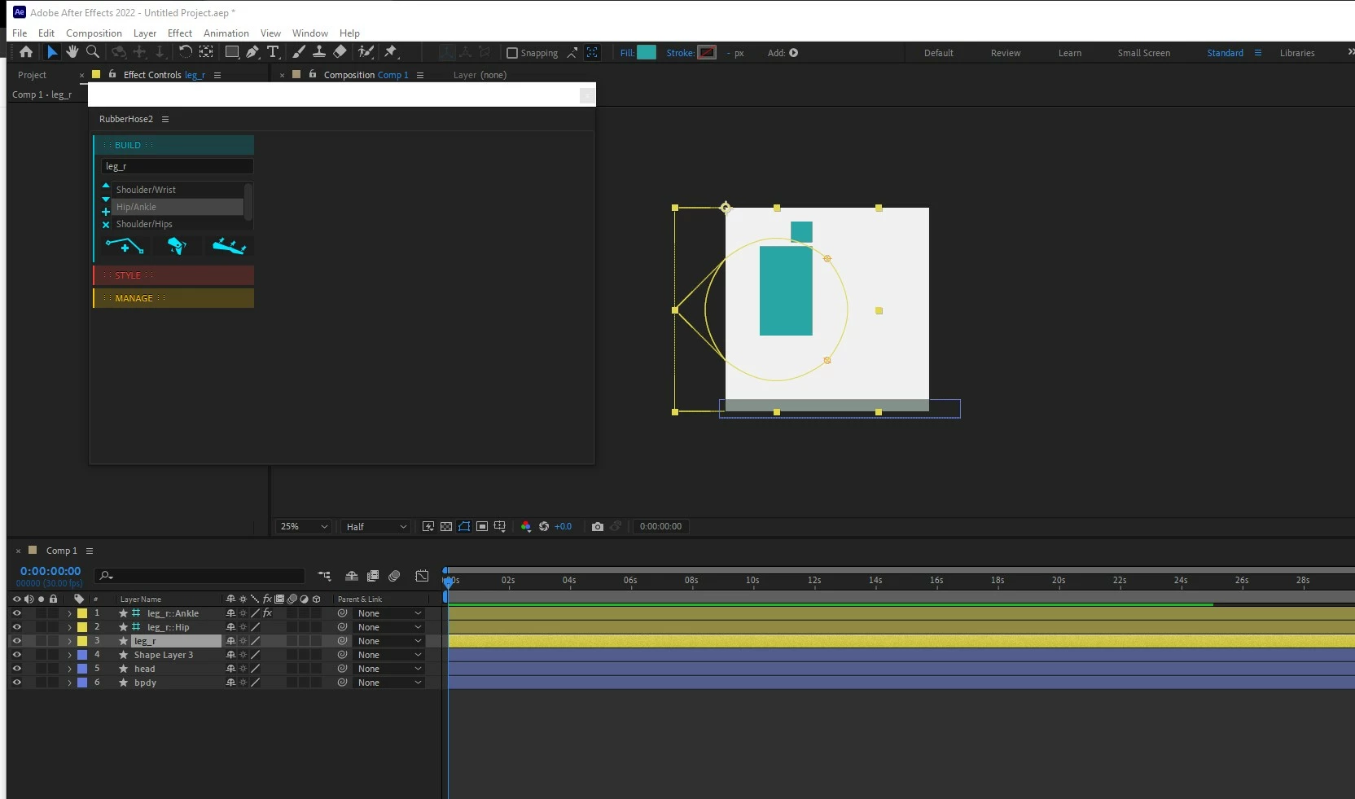The image size is (1355, 799).
Task: Select the Puppet Pin tool
Action: click(391, 52)
